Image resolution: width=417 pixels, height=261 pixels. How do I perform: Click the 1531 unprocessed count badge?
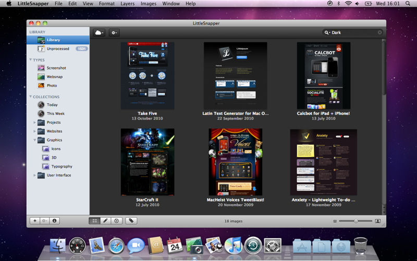point(82,49)
